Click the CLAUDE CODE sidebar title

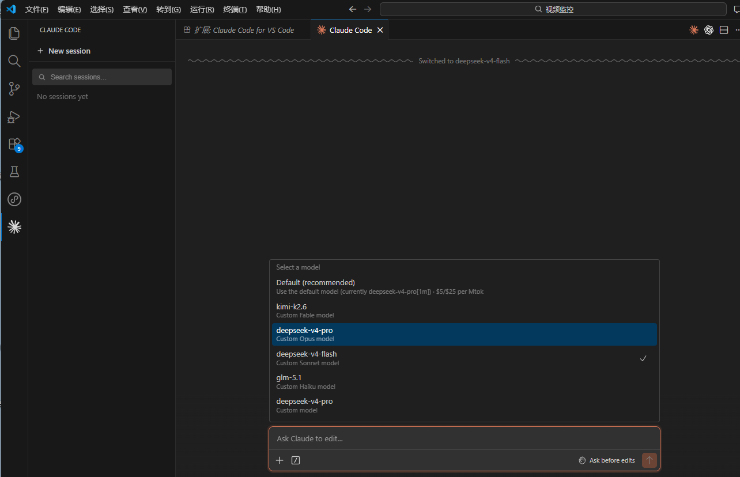point(61,30)
